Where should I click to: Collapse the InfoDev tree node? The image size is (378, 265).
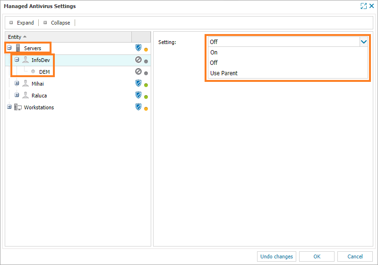tap(17, 59)
